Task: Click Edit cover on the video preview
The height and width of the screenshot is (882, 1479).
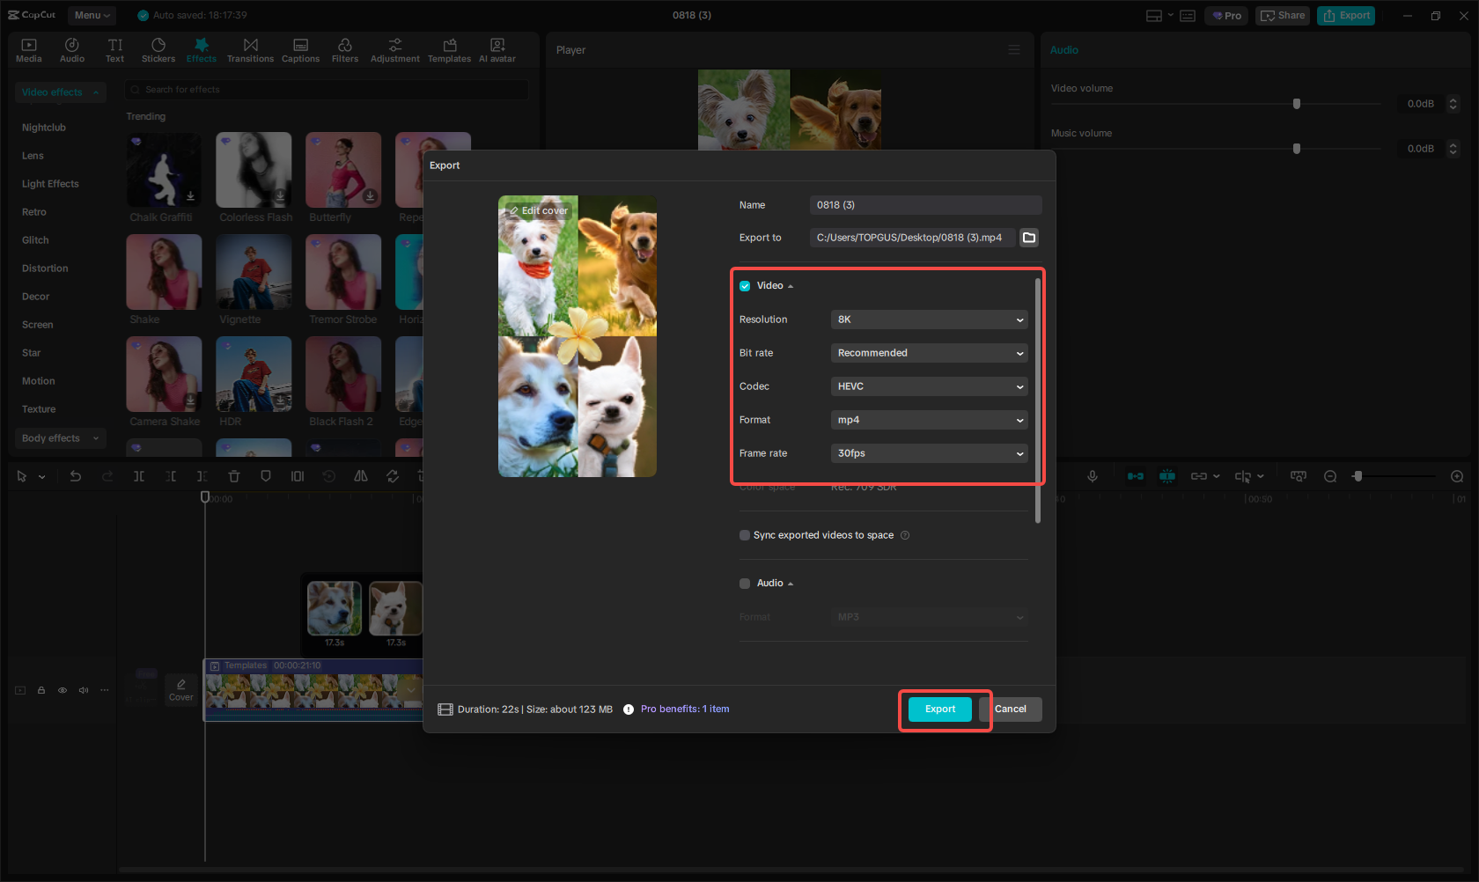Action: (538, 210)
